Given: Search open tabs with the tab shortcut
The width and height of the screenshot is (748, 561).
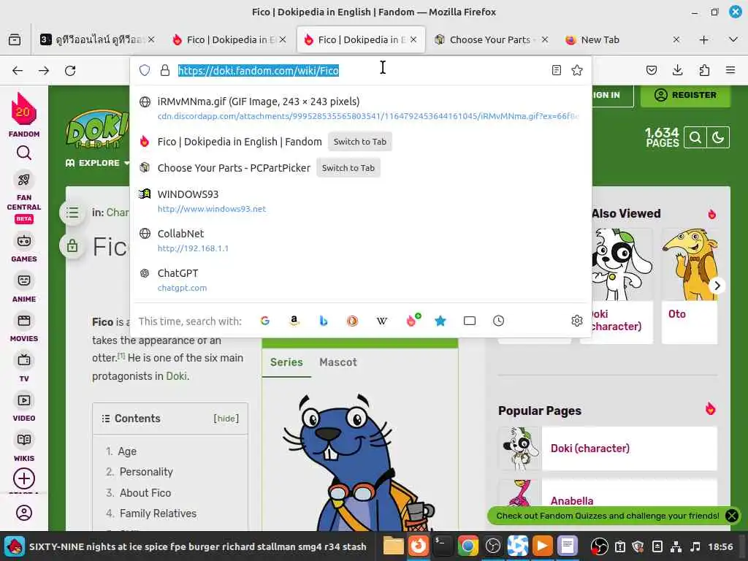Looking at the screenshot, I should pos(470,321).
